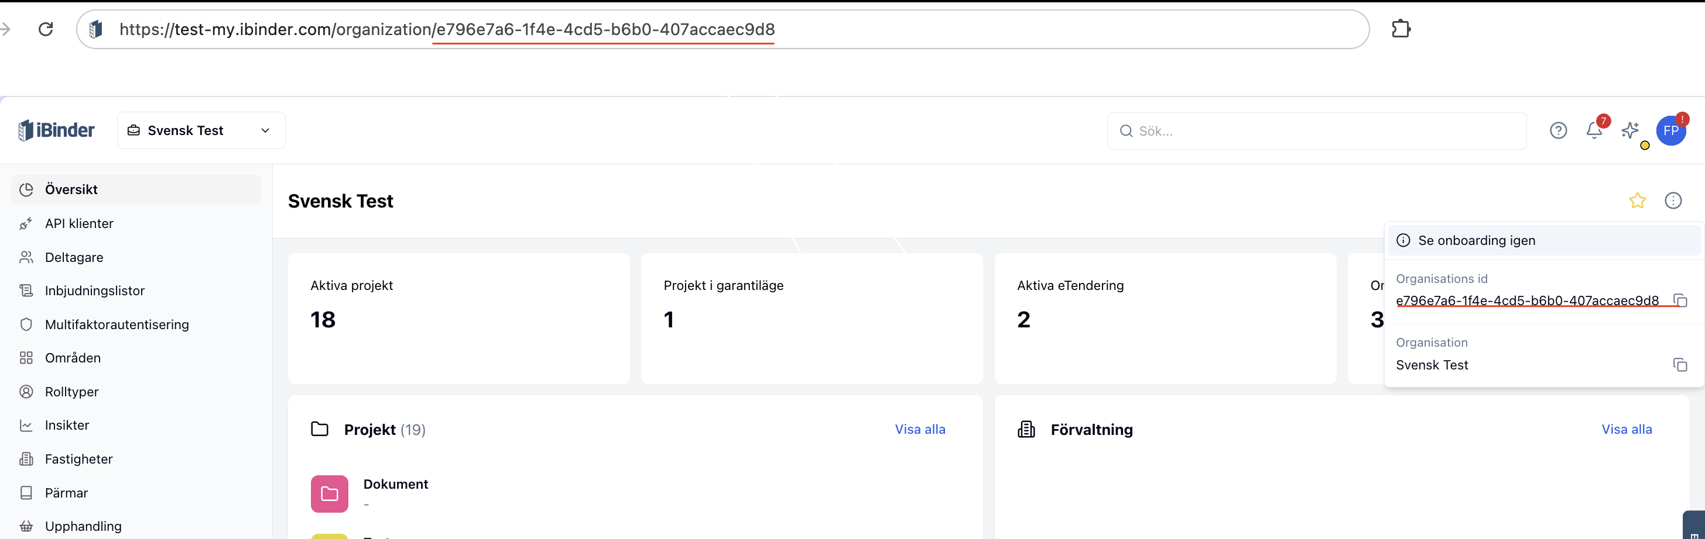The width and height of the screenshot is (1705, 539).
Task: Open Inbjudningslistor in sidebar
Action: pyautogui.click(x=136, y=291)
